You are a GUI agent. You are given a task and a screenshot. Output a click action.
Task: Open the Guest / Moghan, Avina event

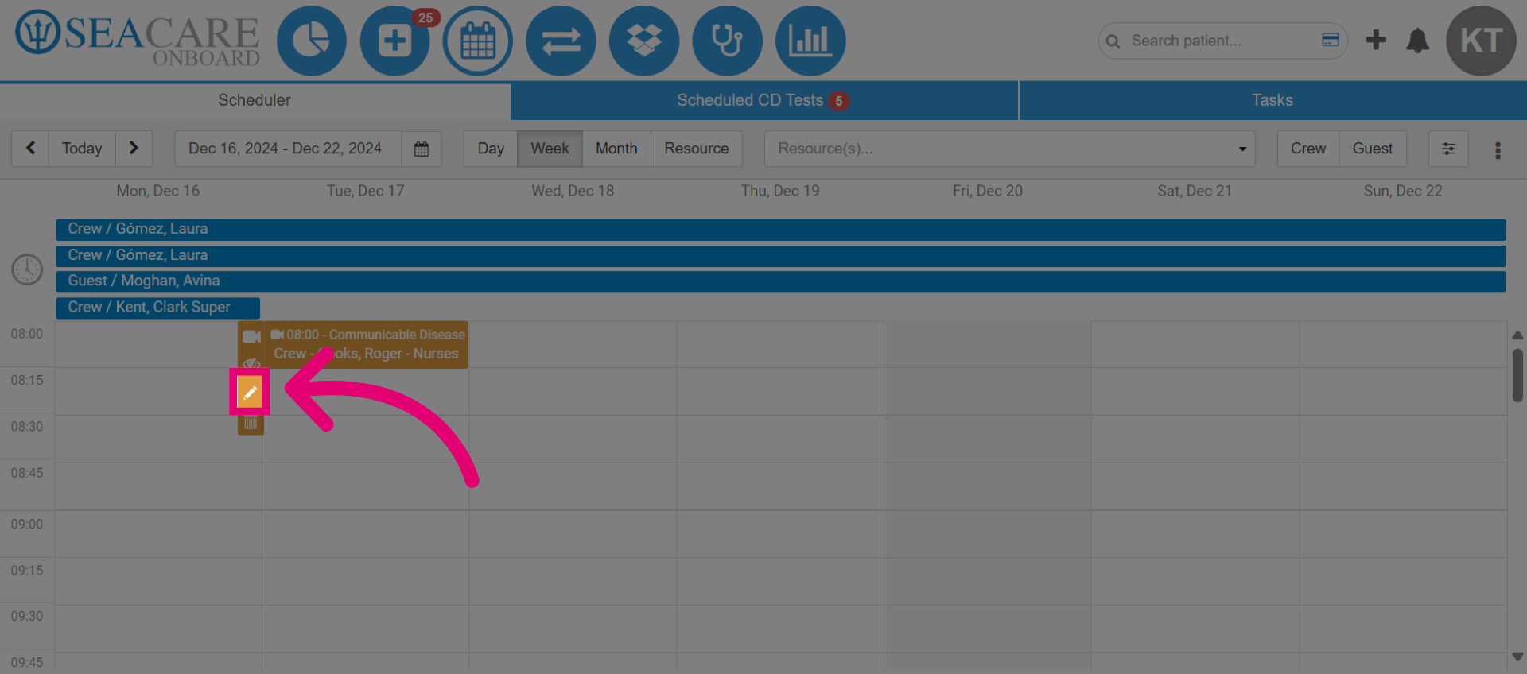pos(780,281)
